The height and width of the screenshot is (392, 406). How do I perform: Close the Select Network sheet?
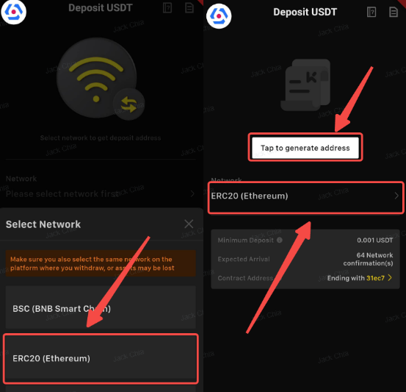tap(189, 224)
